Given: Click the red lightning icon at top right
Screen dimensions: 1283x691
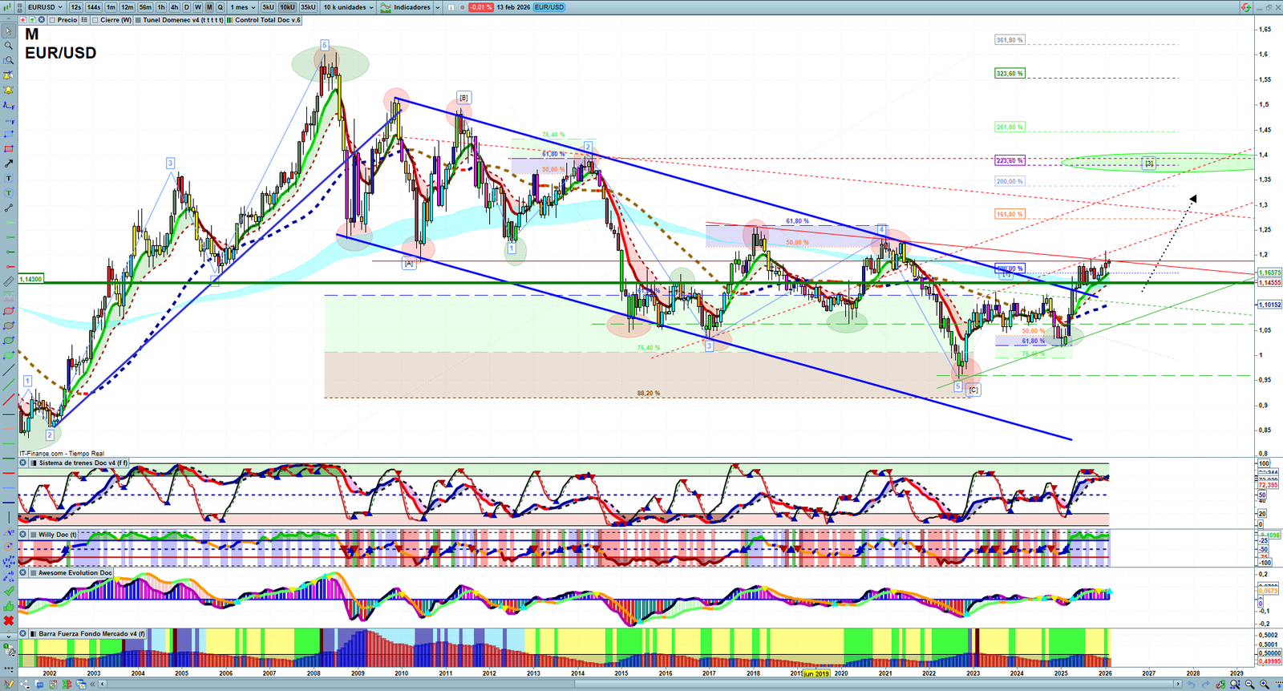Looking at the screenshot, I should tap(1245, 7).
